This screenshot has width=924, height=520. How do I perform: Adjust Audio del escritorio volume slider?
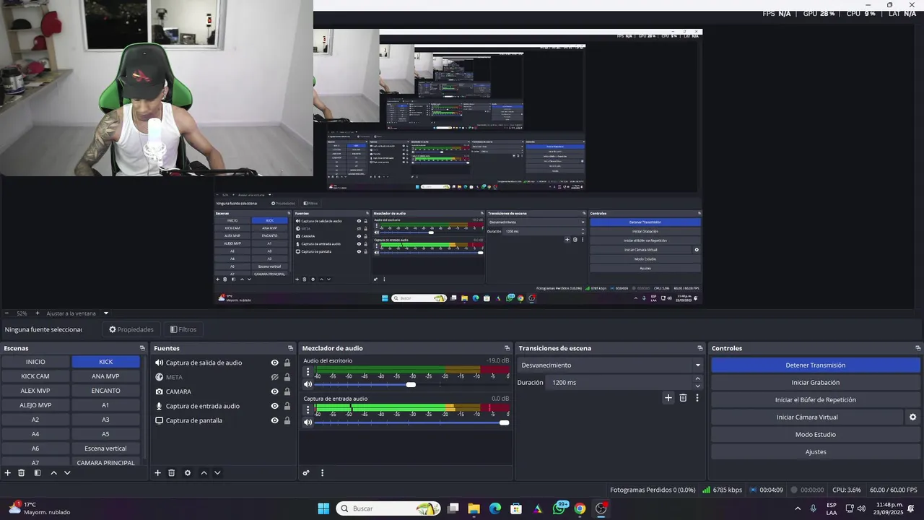coord(411,384)
